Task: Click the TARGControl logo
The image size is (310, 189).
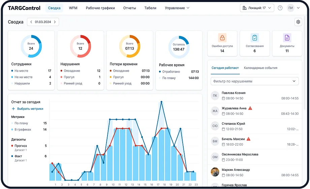Action: pos(24,8)
